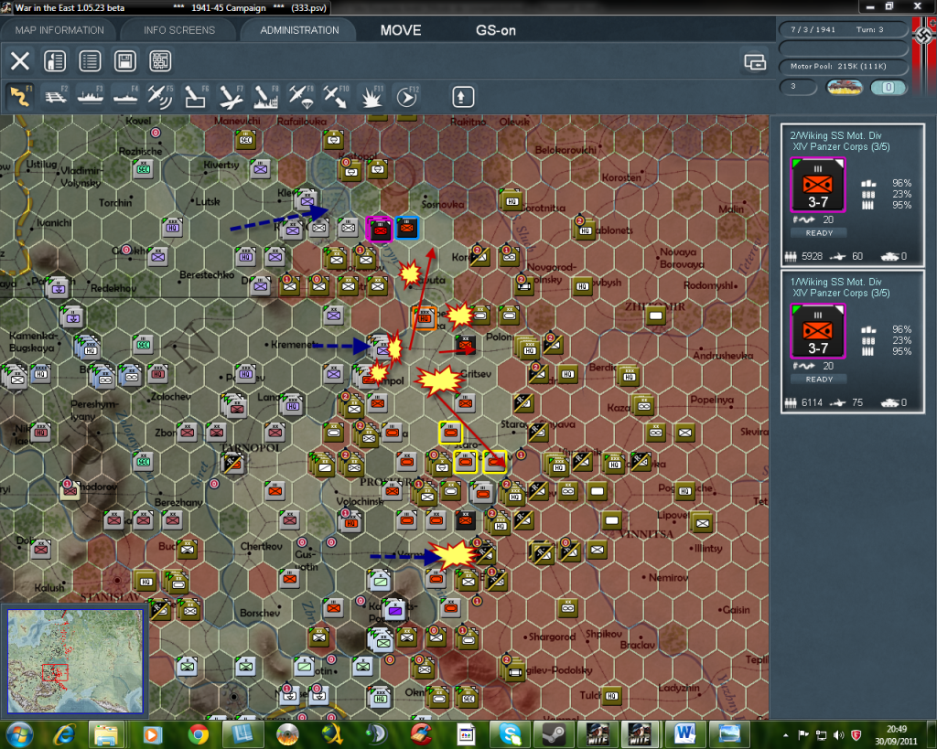Viewport: 937px width, 749px height.
Task: Click the floppy disk save game icon
Action: tap(124, 61)
